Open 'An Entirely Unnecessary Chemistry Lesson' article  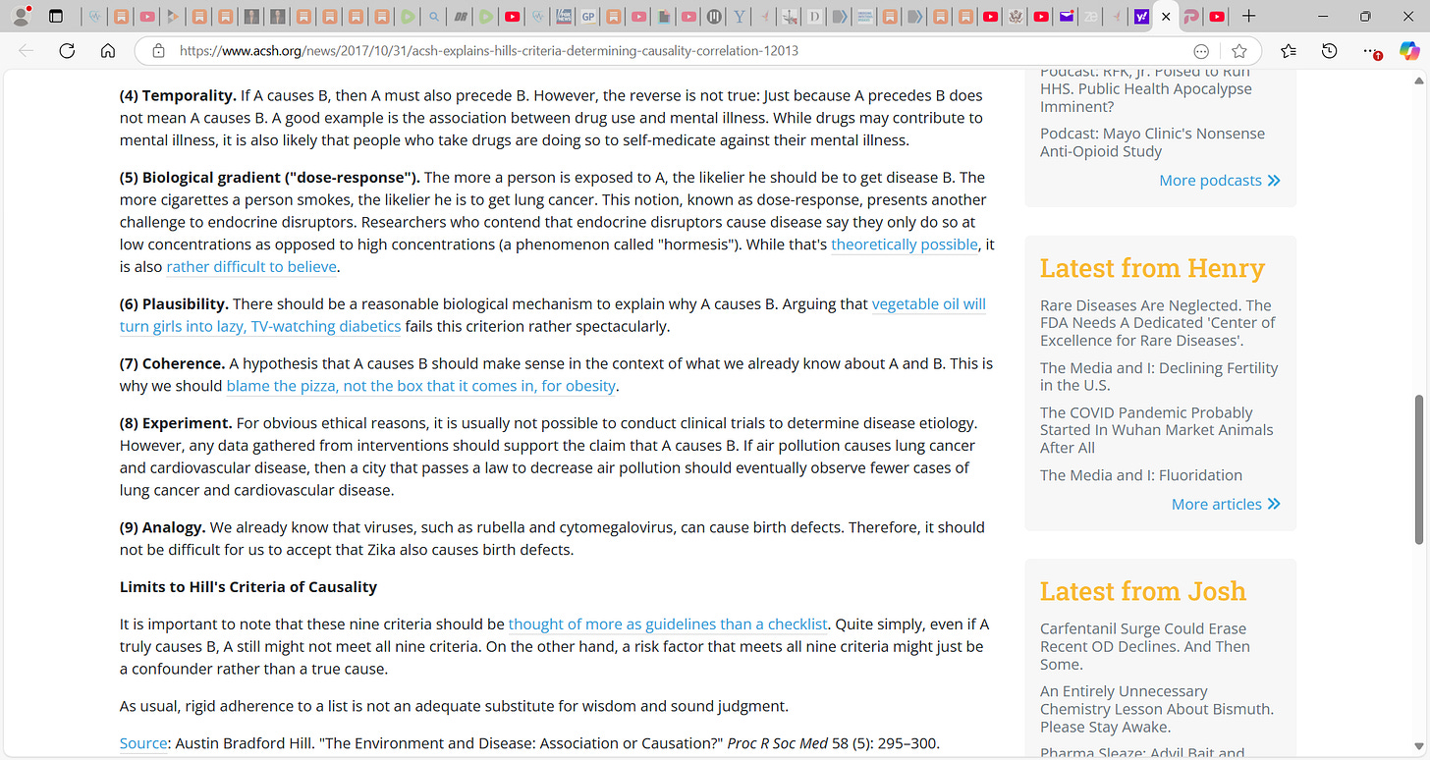tap(1157, 709)
